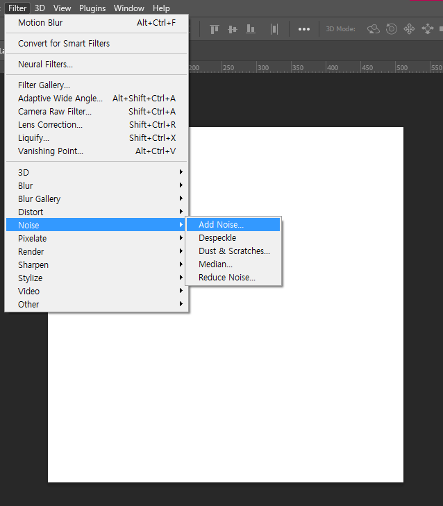Click the Align vertical centers icon
This screenshot has width=443, height=506.
click(x=233, y=29)
